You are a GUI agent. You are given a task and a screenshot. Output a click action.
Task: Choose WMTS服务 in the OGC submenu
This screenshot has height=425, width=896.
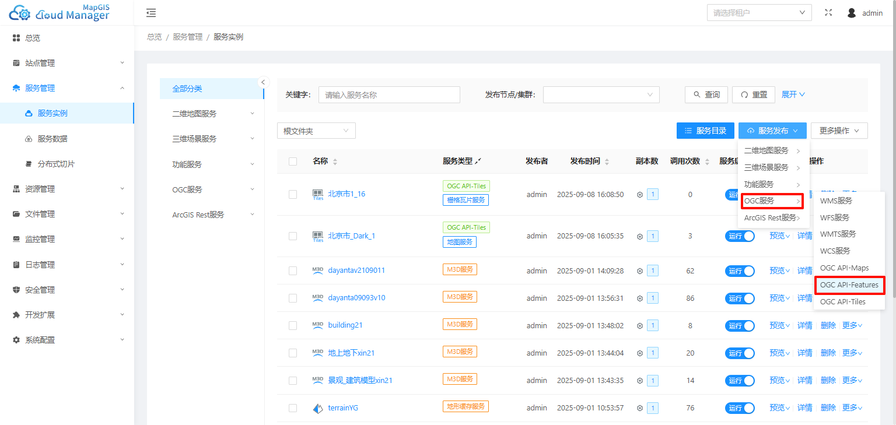838,234
